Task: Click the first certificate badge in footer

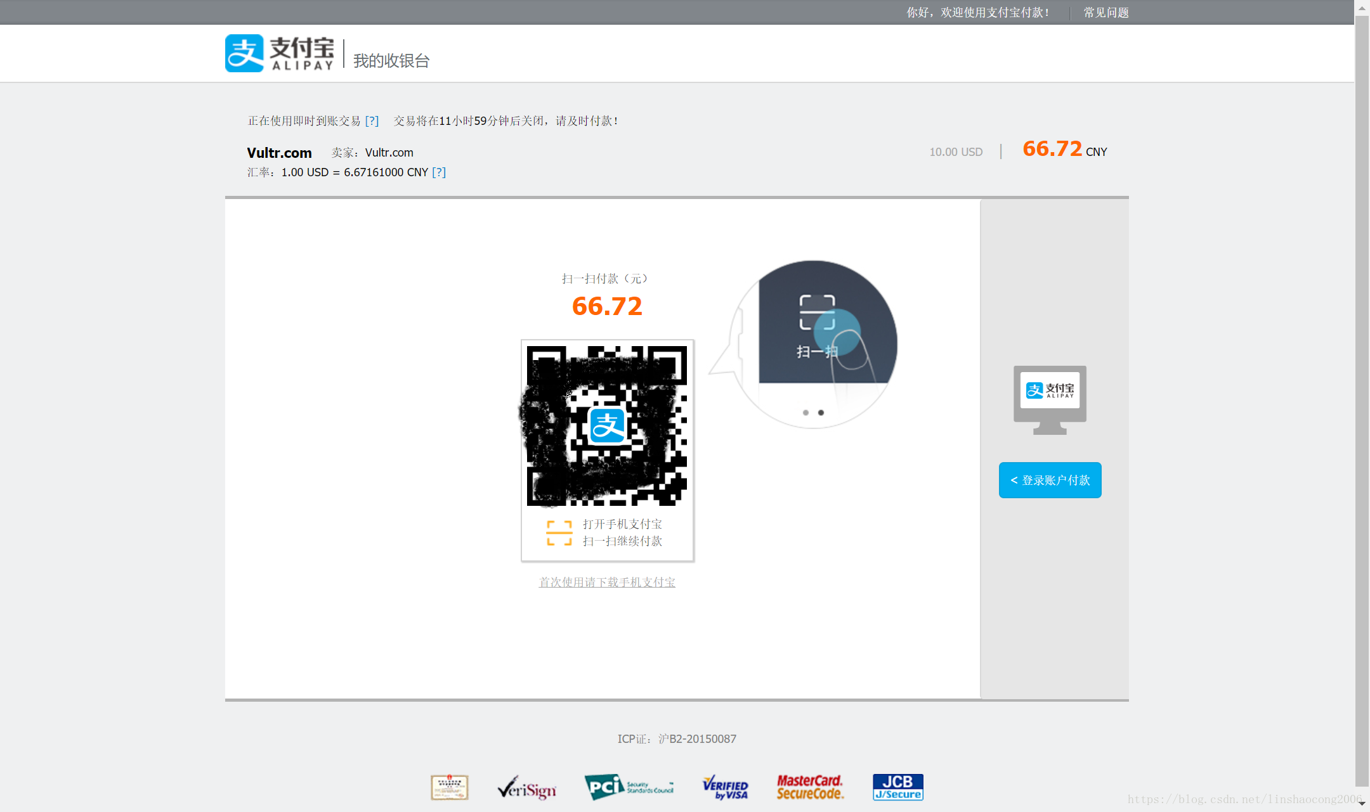Action: click(449, 787)
